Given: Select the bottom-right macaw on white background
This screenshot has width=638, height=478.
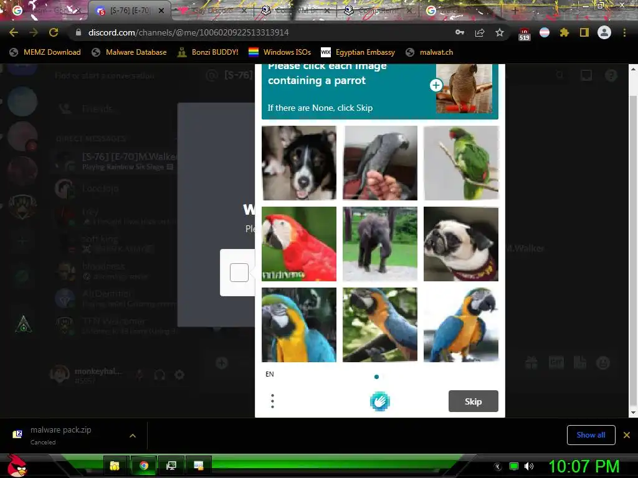Looking at the screenshot, I should pyautogui.click(x=461, y=325).
